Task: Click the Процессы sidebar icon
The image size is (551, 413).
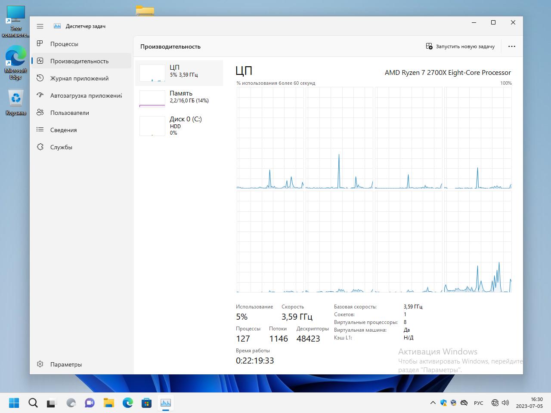Action: (x=40, y=43)
